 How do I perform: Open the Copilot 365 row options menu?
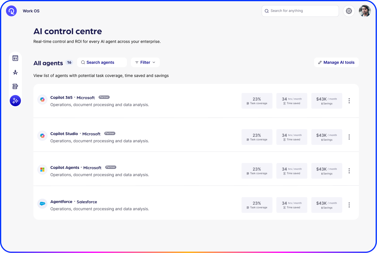click(x=349, y=101)
